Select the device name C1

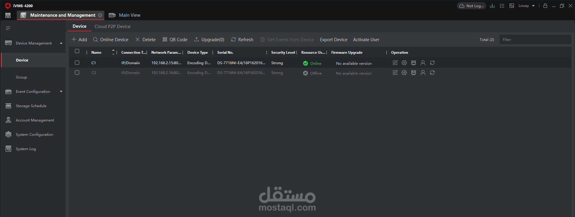click(94, 63)
